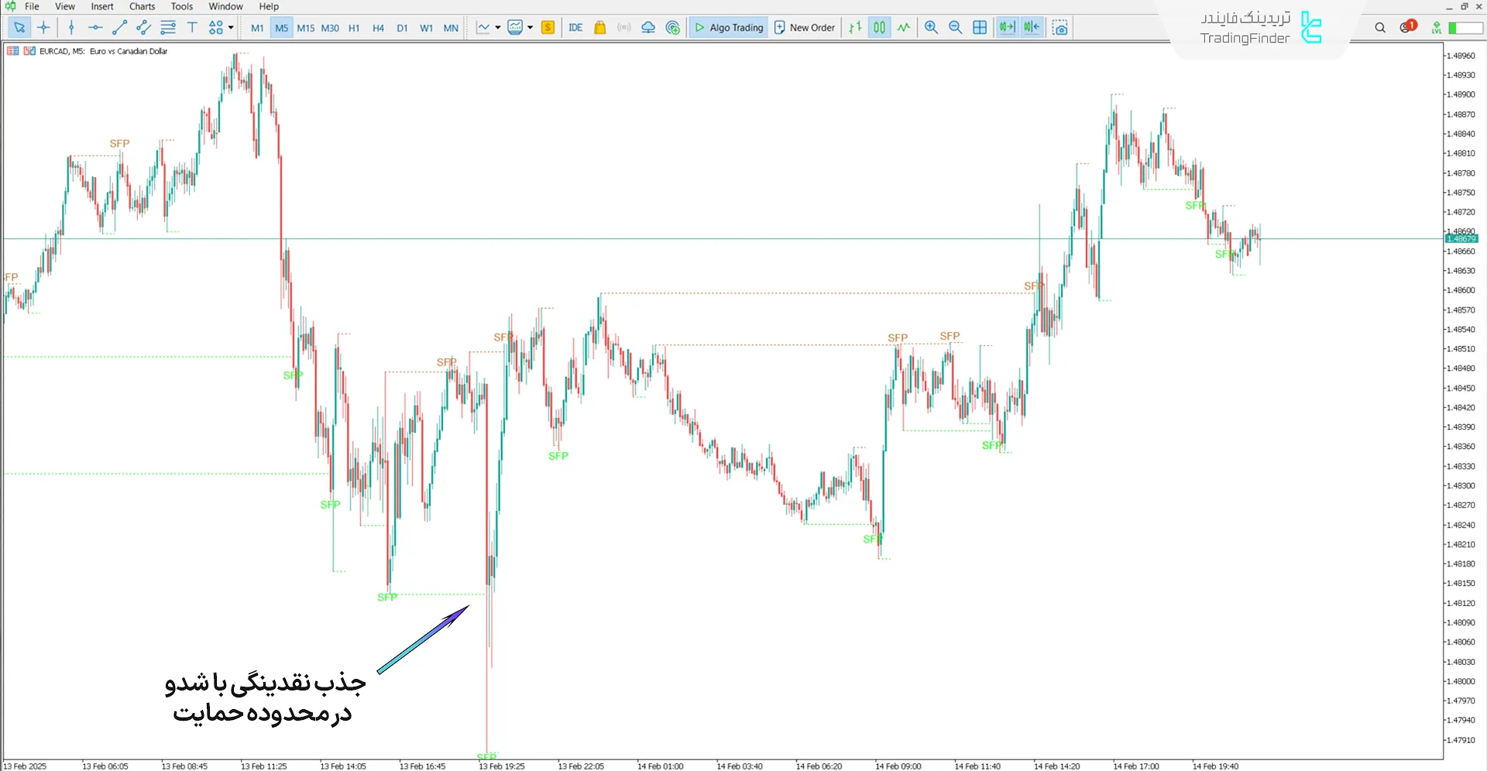Expand the indicators list dropdown arrow
Viewport: 1487px width, 771px height.
tap(531, 28)
